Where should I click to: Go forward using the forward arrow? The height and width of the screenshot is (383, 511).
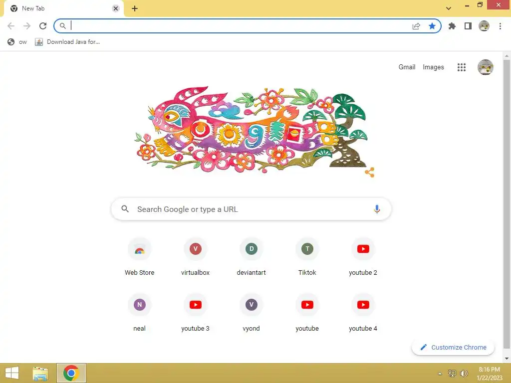point(27,26)
